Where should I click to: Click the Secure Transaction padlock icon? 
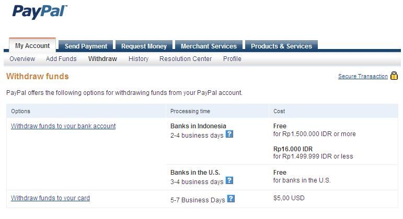click(394, 76)
